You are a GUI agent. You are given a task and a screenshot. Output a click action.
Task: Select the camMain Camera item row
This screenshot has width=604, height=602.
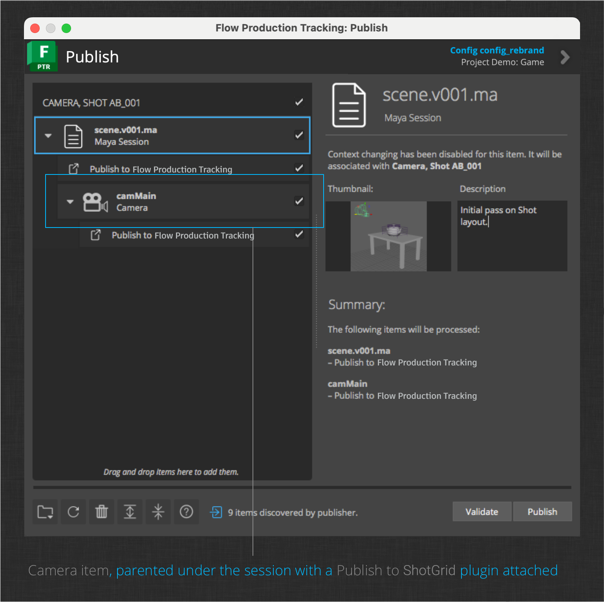(183, 202)
